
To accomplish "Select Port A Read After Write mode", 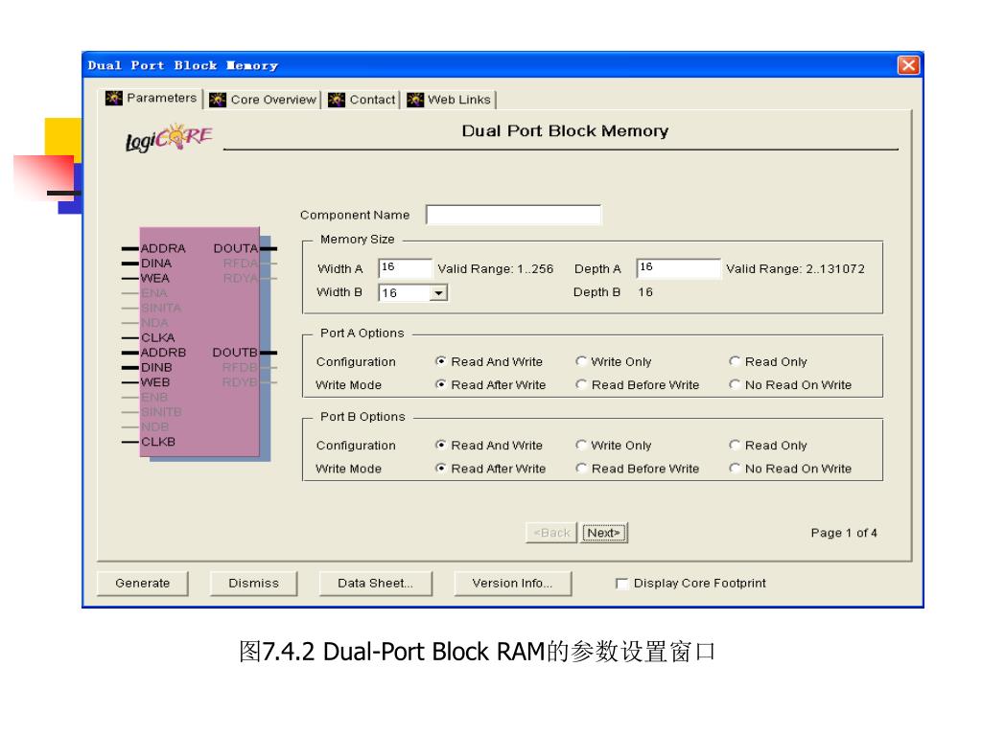I will tap(441, 384).
